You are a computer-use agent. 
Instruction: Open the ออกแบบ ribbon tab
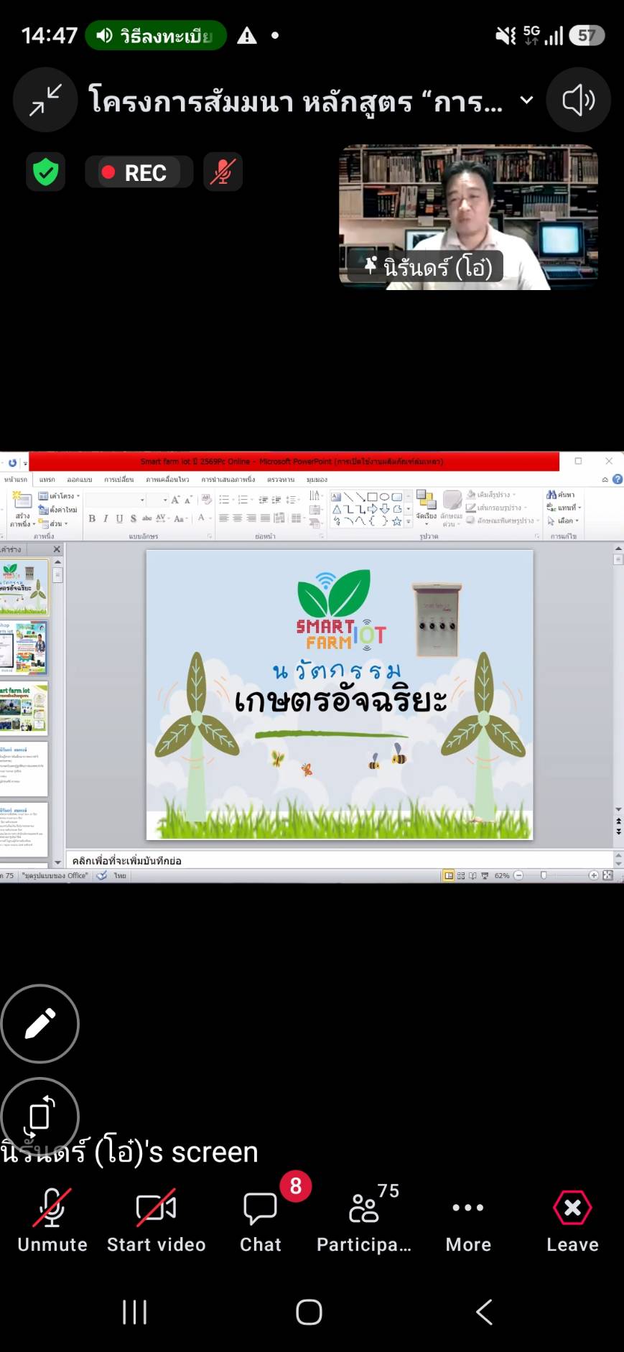pos(80,480)
